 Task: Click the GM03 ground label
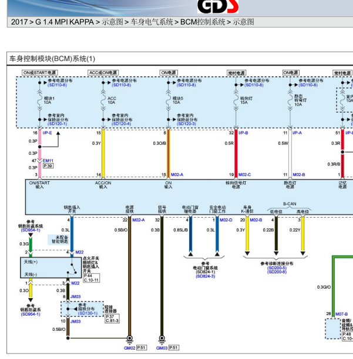162,348
